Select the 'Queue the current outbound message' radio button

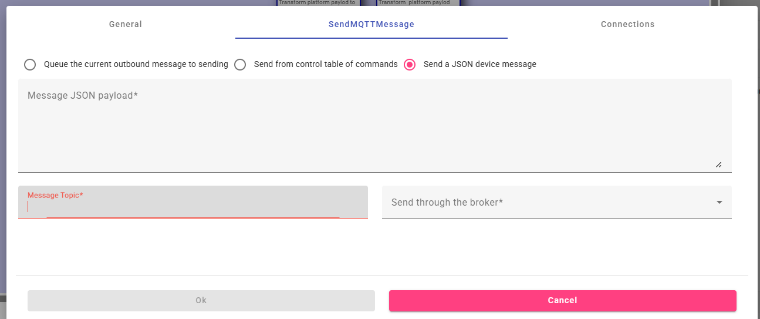30,65
